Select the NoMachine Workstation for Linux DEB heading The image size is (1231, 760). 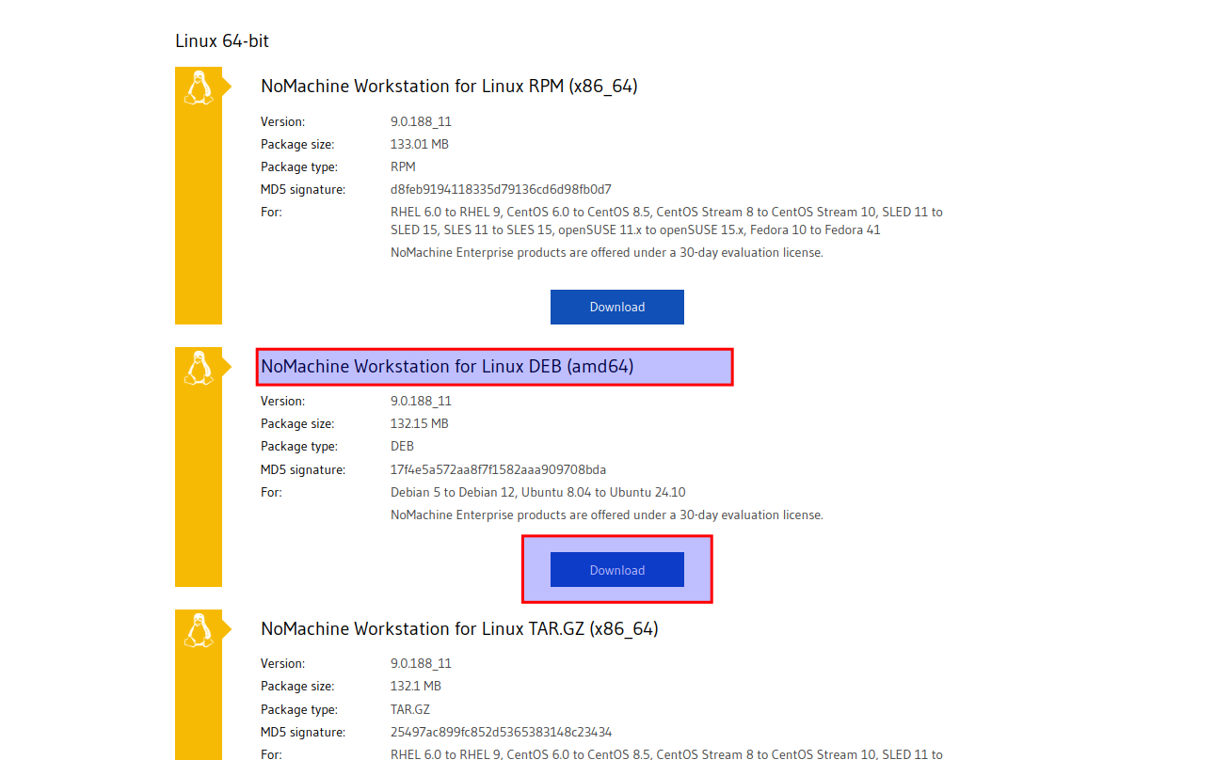click(x=447, y=367)
